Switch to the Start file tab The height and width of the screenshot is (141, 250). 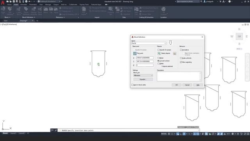(x=6, y=21)
